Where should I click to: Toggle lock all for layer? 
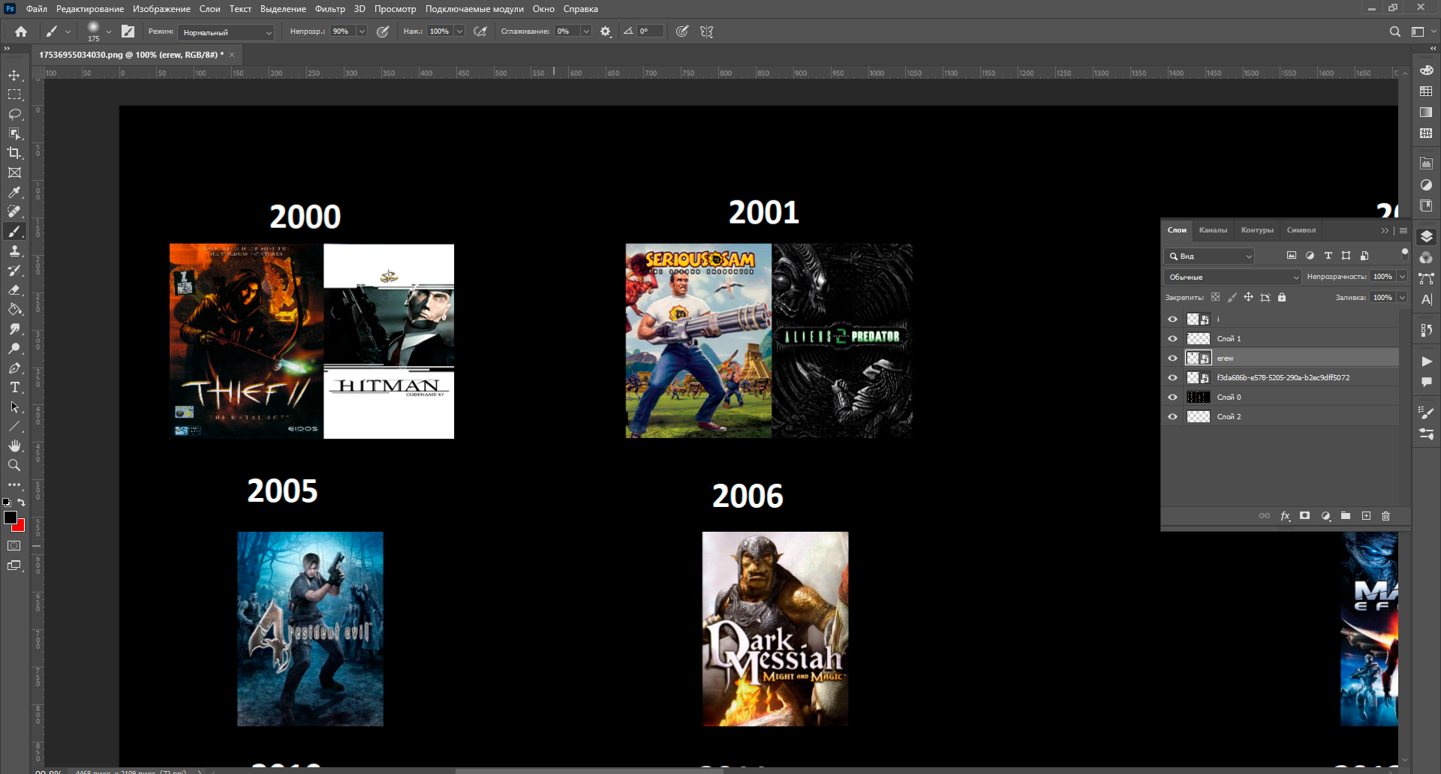[x=1282, y=298]
